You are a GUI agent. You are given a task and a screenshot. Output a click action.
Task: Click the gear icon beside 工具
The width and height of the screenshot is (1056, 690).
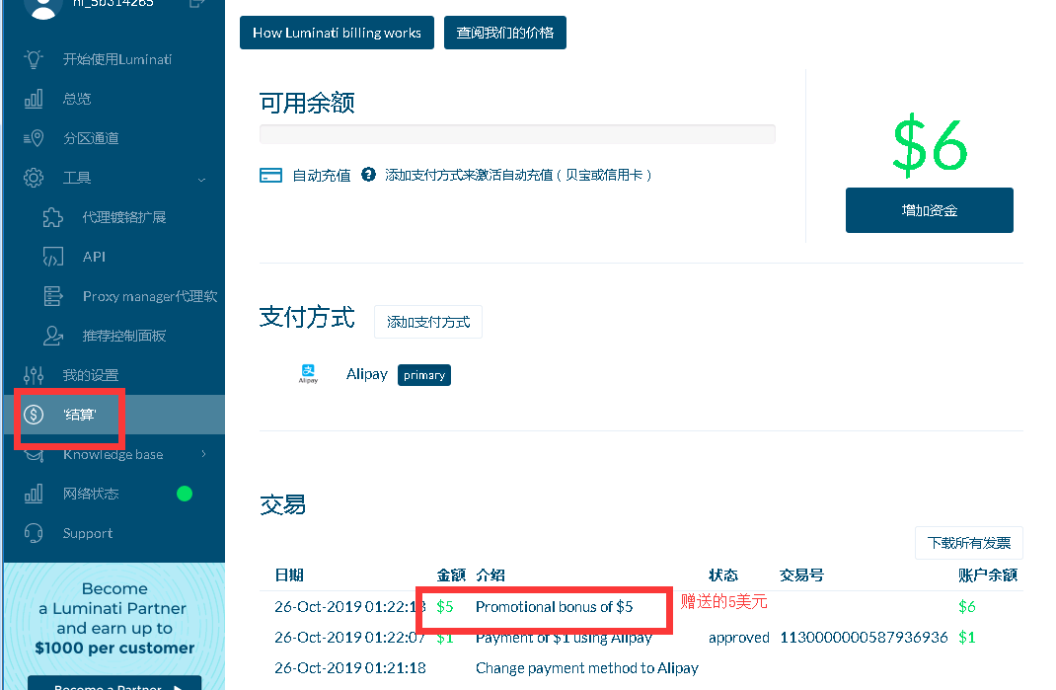(x=34, y=178)
